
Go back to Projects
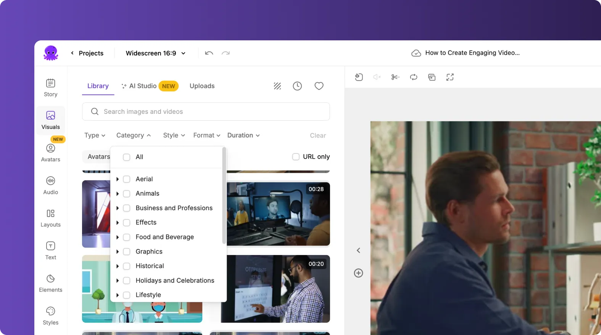(x=87, y=53)
